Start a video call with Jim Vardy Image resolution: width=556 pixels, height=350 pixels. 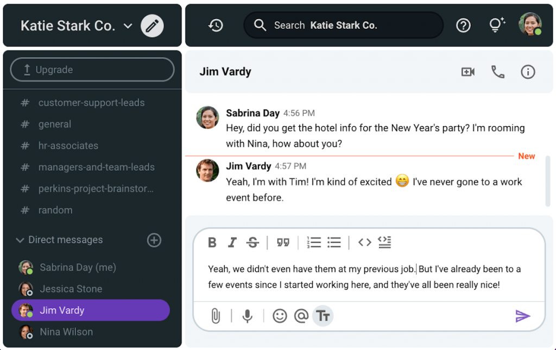tap(467, 72)
